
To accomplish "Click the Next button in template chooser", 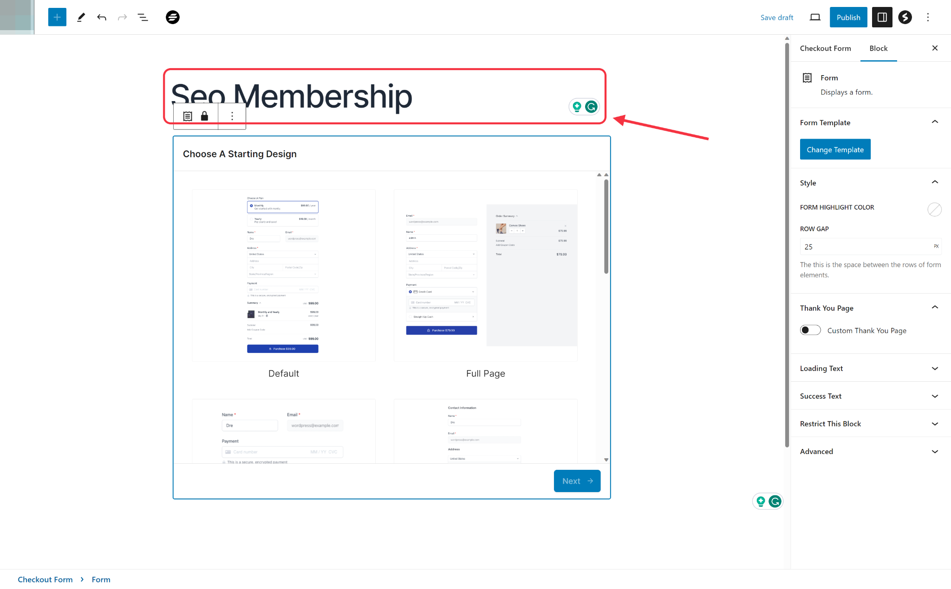I will tap(577, 481).
